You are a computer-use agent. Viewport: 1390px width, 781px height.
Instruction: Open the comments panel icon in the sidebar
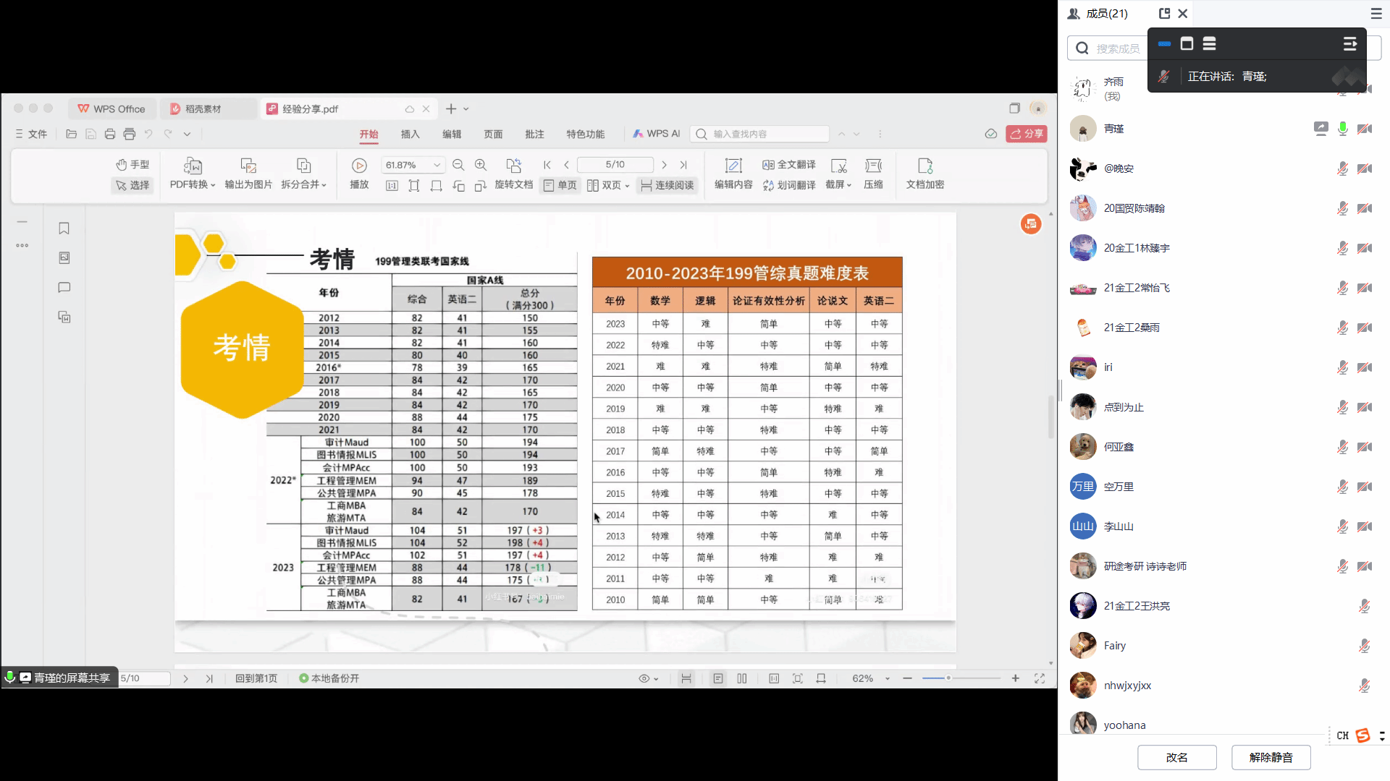[x=64, y=287]
